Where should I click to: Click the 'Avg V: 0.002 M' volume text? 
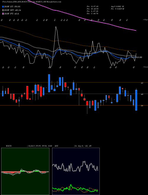117,6
